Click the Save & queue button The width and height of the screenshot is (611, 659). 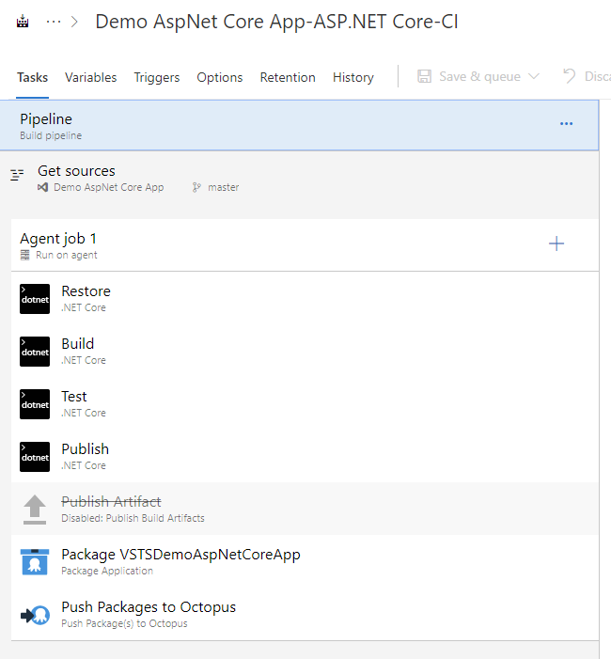478,76
